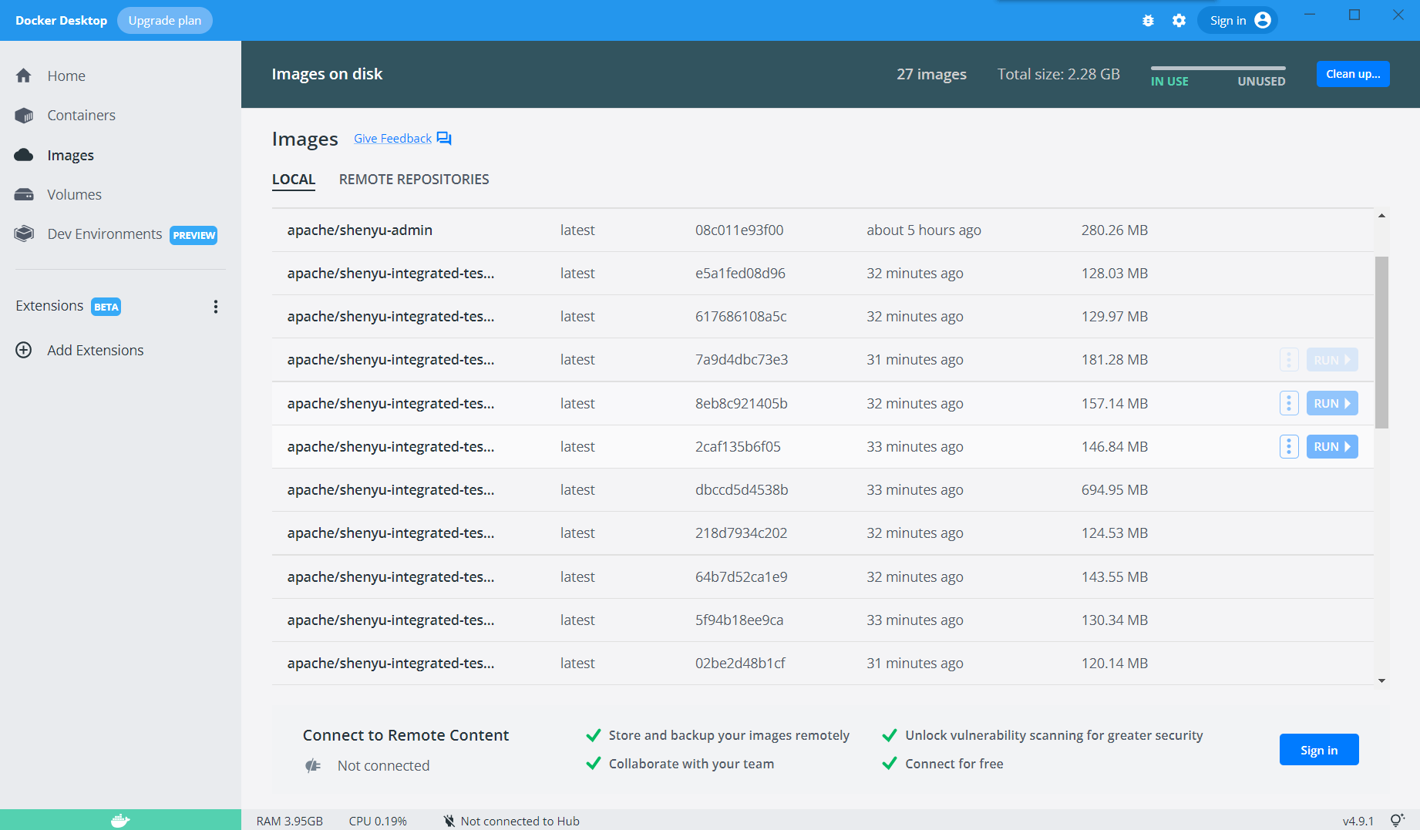Select image ID 64b7d52ca1e9

(741, 577)
